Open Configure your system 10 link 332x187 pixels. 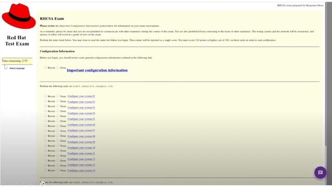(81, 148)
